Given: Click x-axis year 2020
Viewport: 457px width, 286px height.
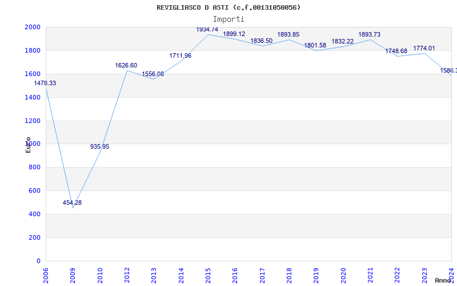Looking at the screenshot, I should coord(343,276).
